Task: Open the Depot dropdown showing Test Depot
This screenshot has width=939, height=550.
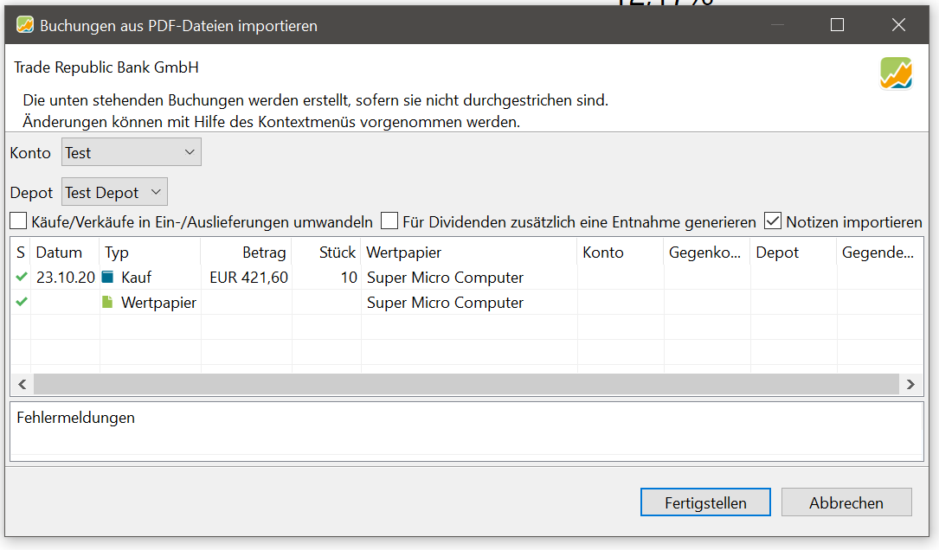Action: pos(114,192)
